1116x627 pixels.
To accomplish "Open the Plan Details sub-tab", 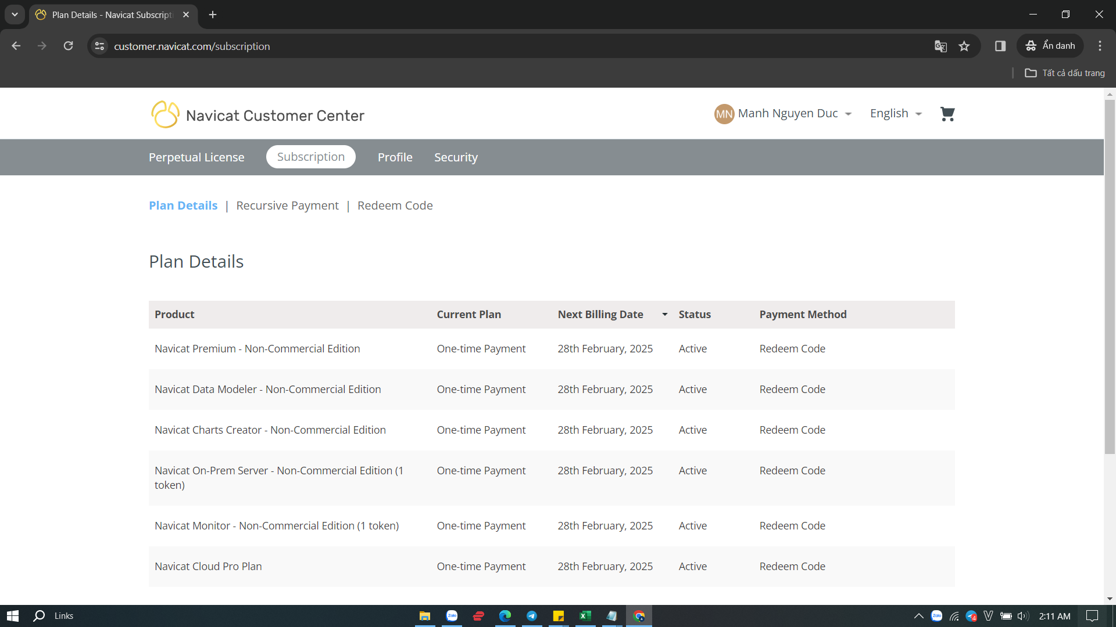I will [x=183, y=206].
